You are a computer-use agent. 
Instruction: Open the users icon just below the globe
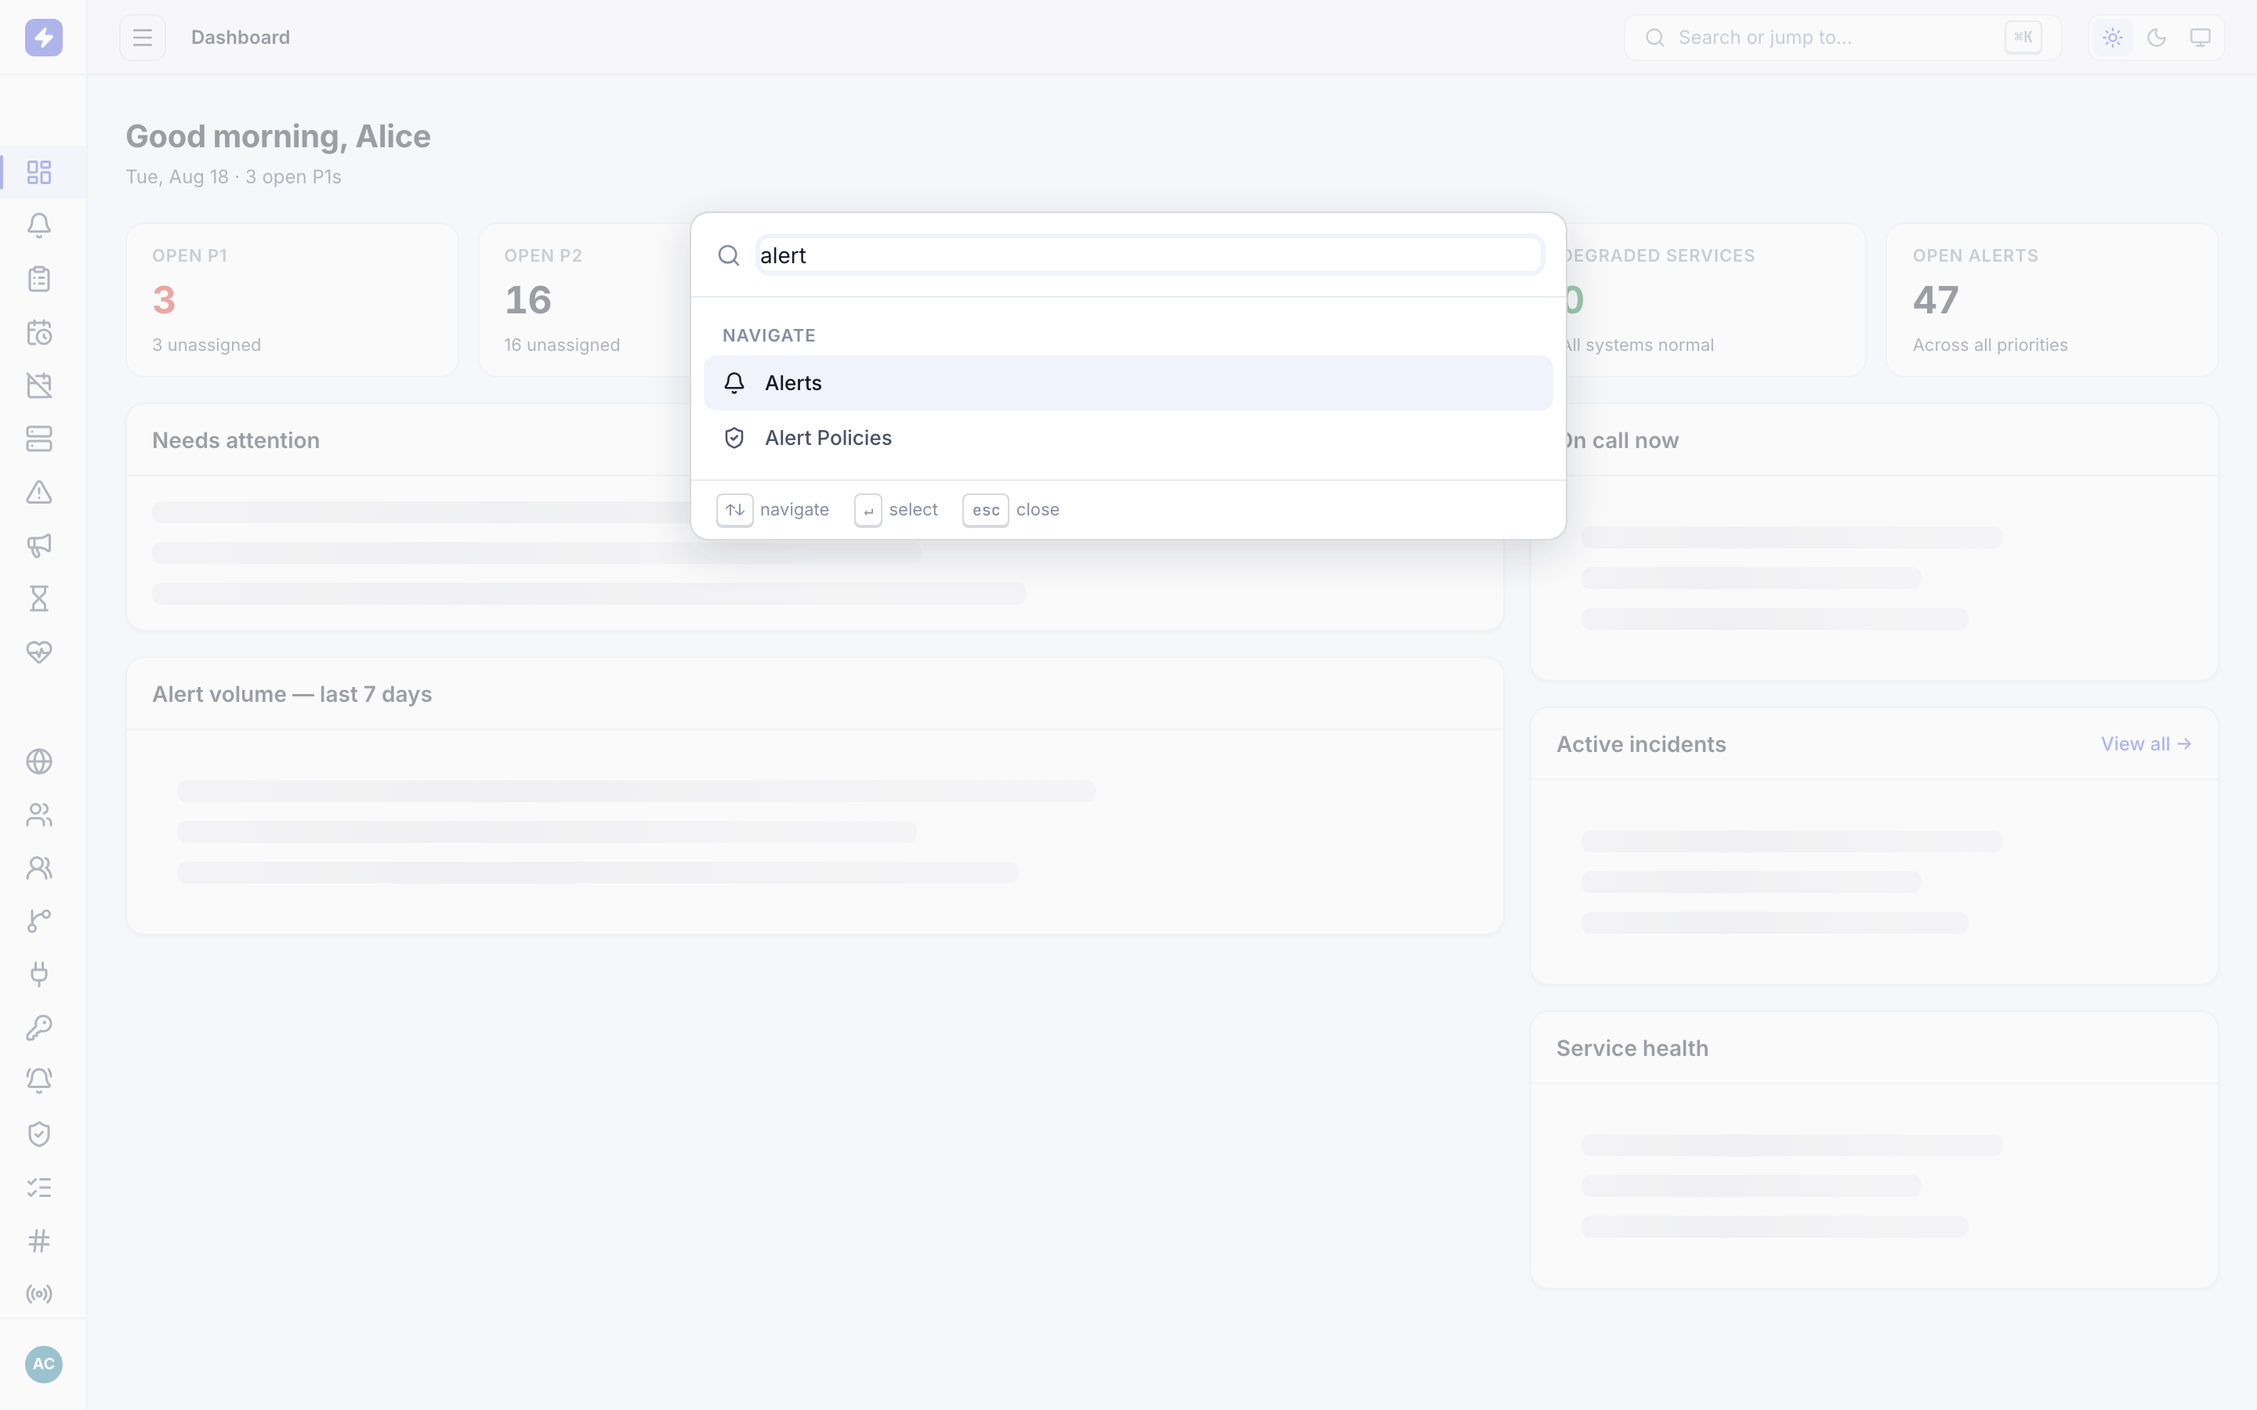39,815
